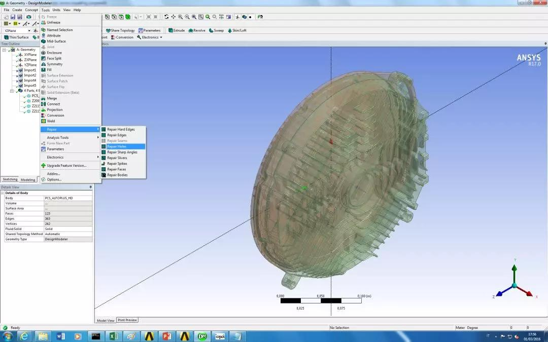Click the Body name field PCS_ALFOPLUS_HD
This screenshot has width=548, height=342.
68,198
